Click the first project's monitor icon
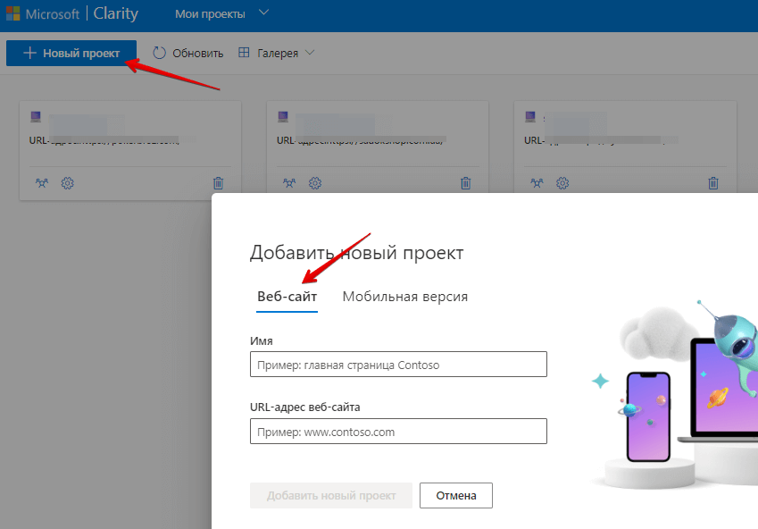 point(36,117)
